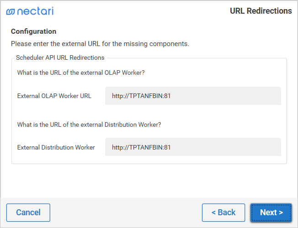Go back with the < Back button
The image size is (298, 228).
coord(223,212)
